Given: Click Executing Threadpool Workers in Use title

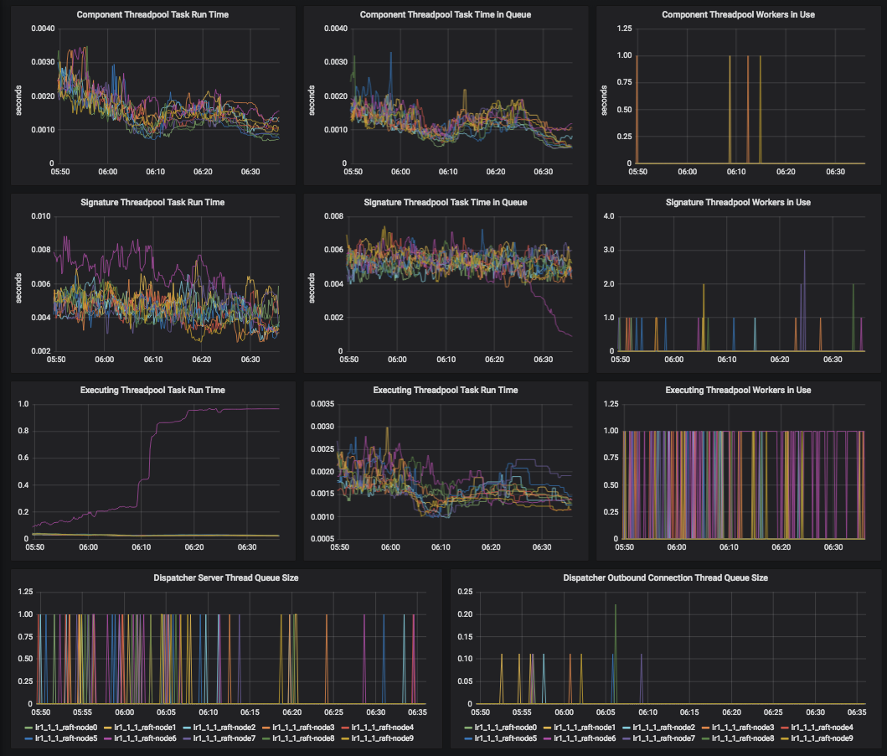Looking at the screenshot, I should click(x=738, y=390).
